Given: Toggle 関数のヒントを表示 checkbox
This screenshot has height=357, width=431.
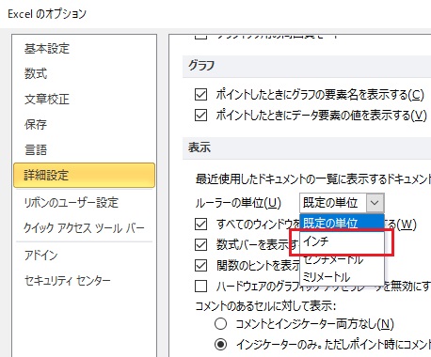Looking at the screenshot, I should click(x=200, y=265).
